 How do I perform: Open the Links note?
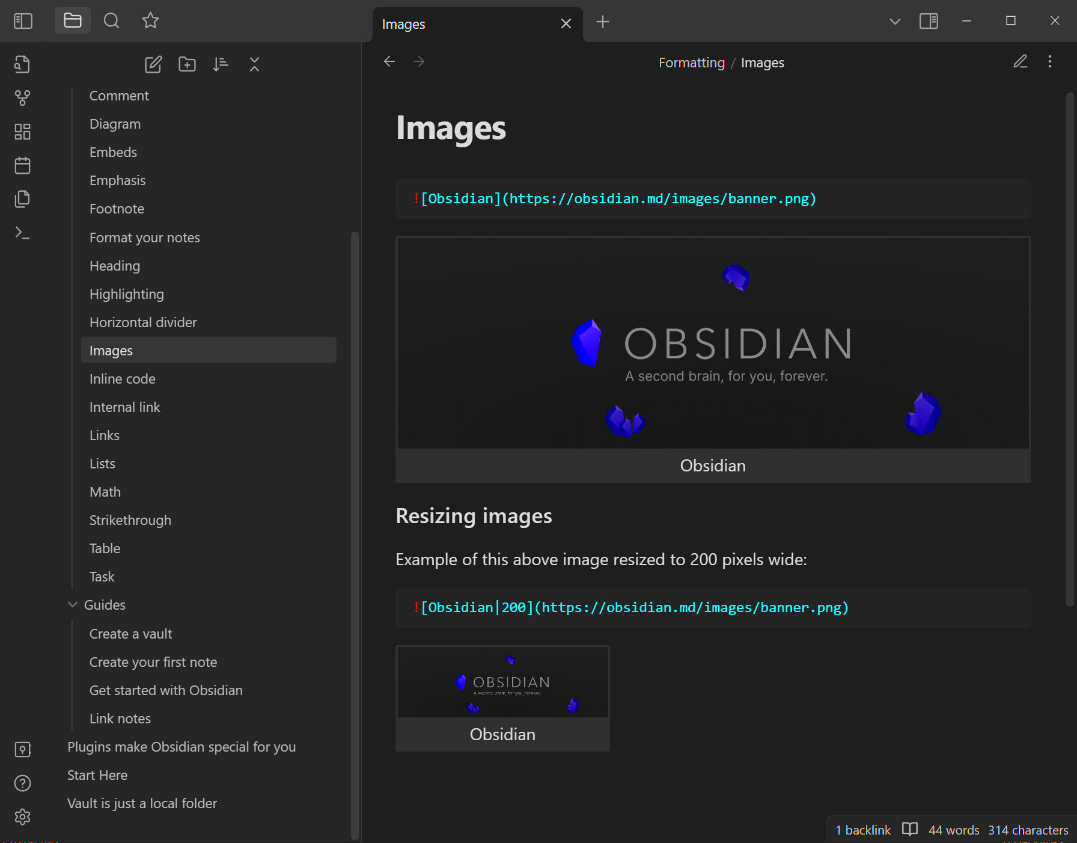209,435
